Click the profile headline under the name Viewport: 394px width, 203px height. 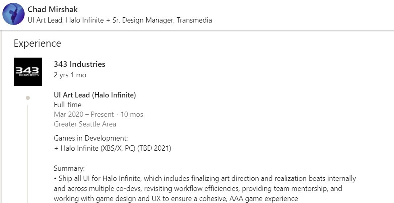[x=120, y=20]
